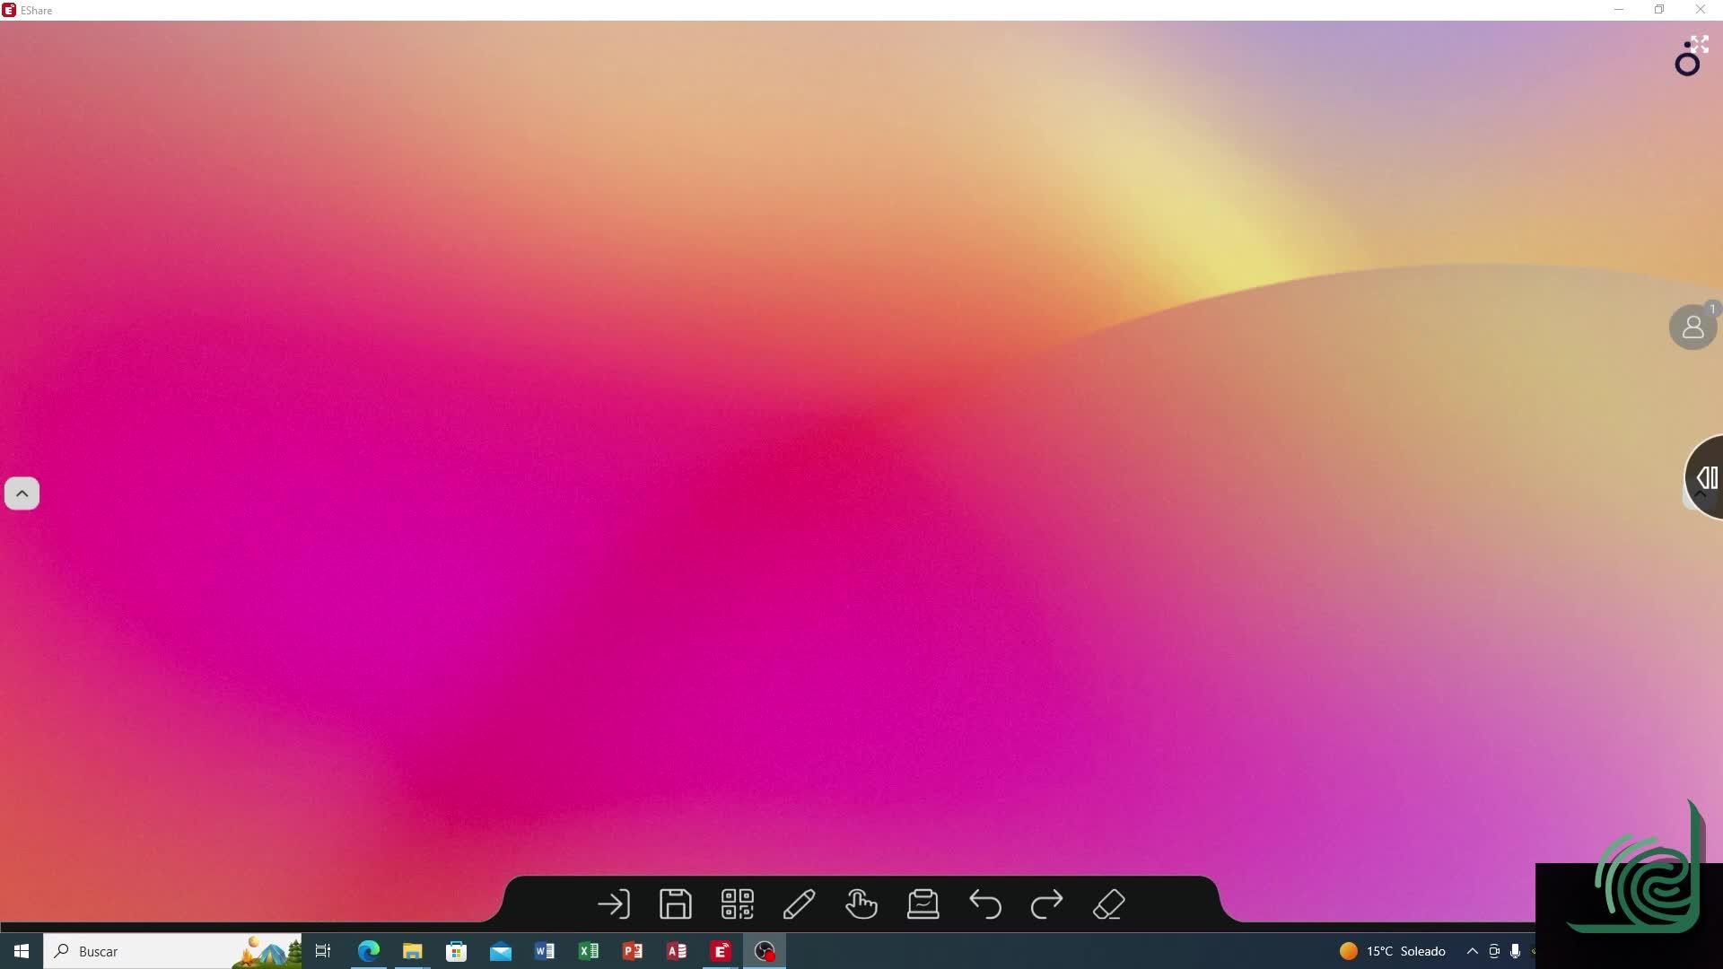The width and height of the screenshot is (1723, 969).
Task: Save the annotation with floppy disk icon
Action: (x=675, y=904)
